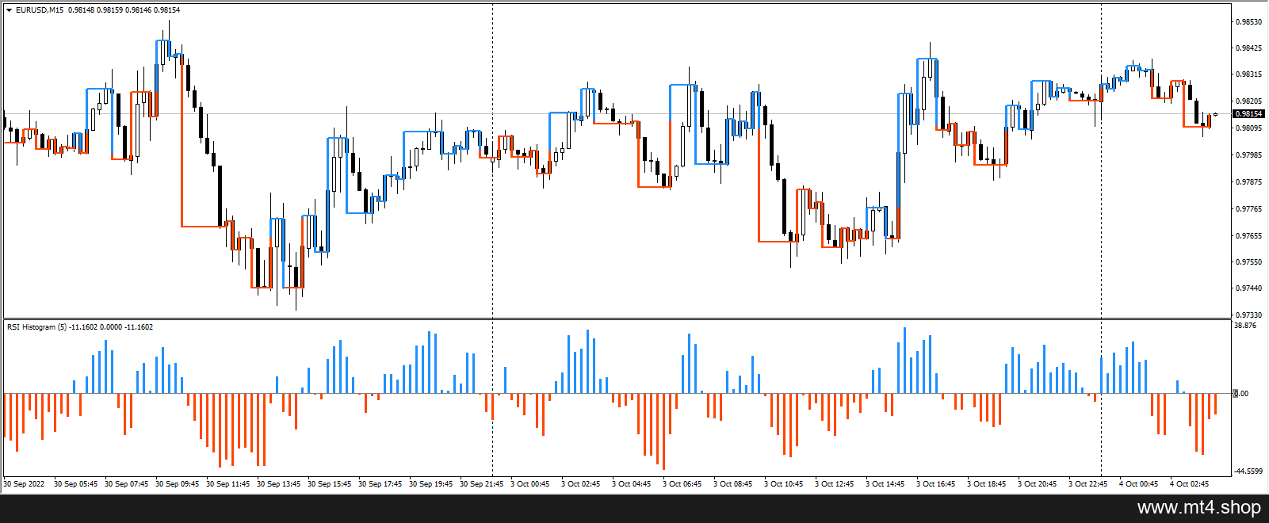Click the 3 Oct 06:45 time label
Screen dimensions: 1269x523
point(682,484)
